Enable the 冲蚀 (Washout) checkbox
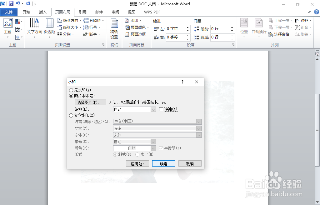 (161, 109)
